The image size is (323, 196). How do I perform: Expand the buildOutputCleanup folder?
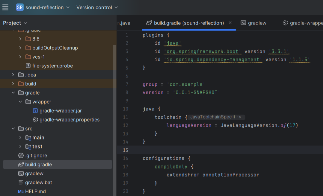click(x=20, y=48)
